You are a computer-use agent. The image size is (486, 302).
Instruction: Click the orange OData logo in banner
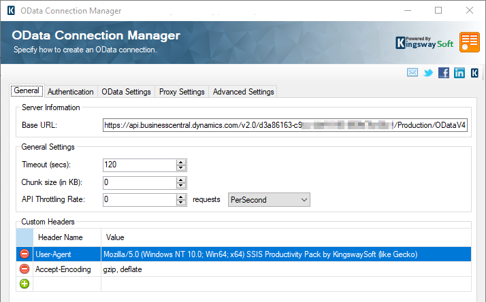click(x=470, y=41)
